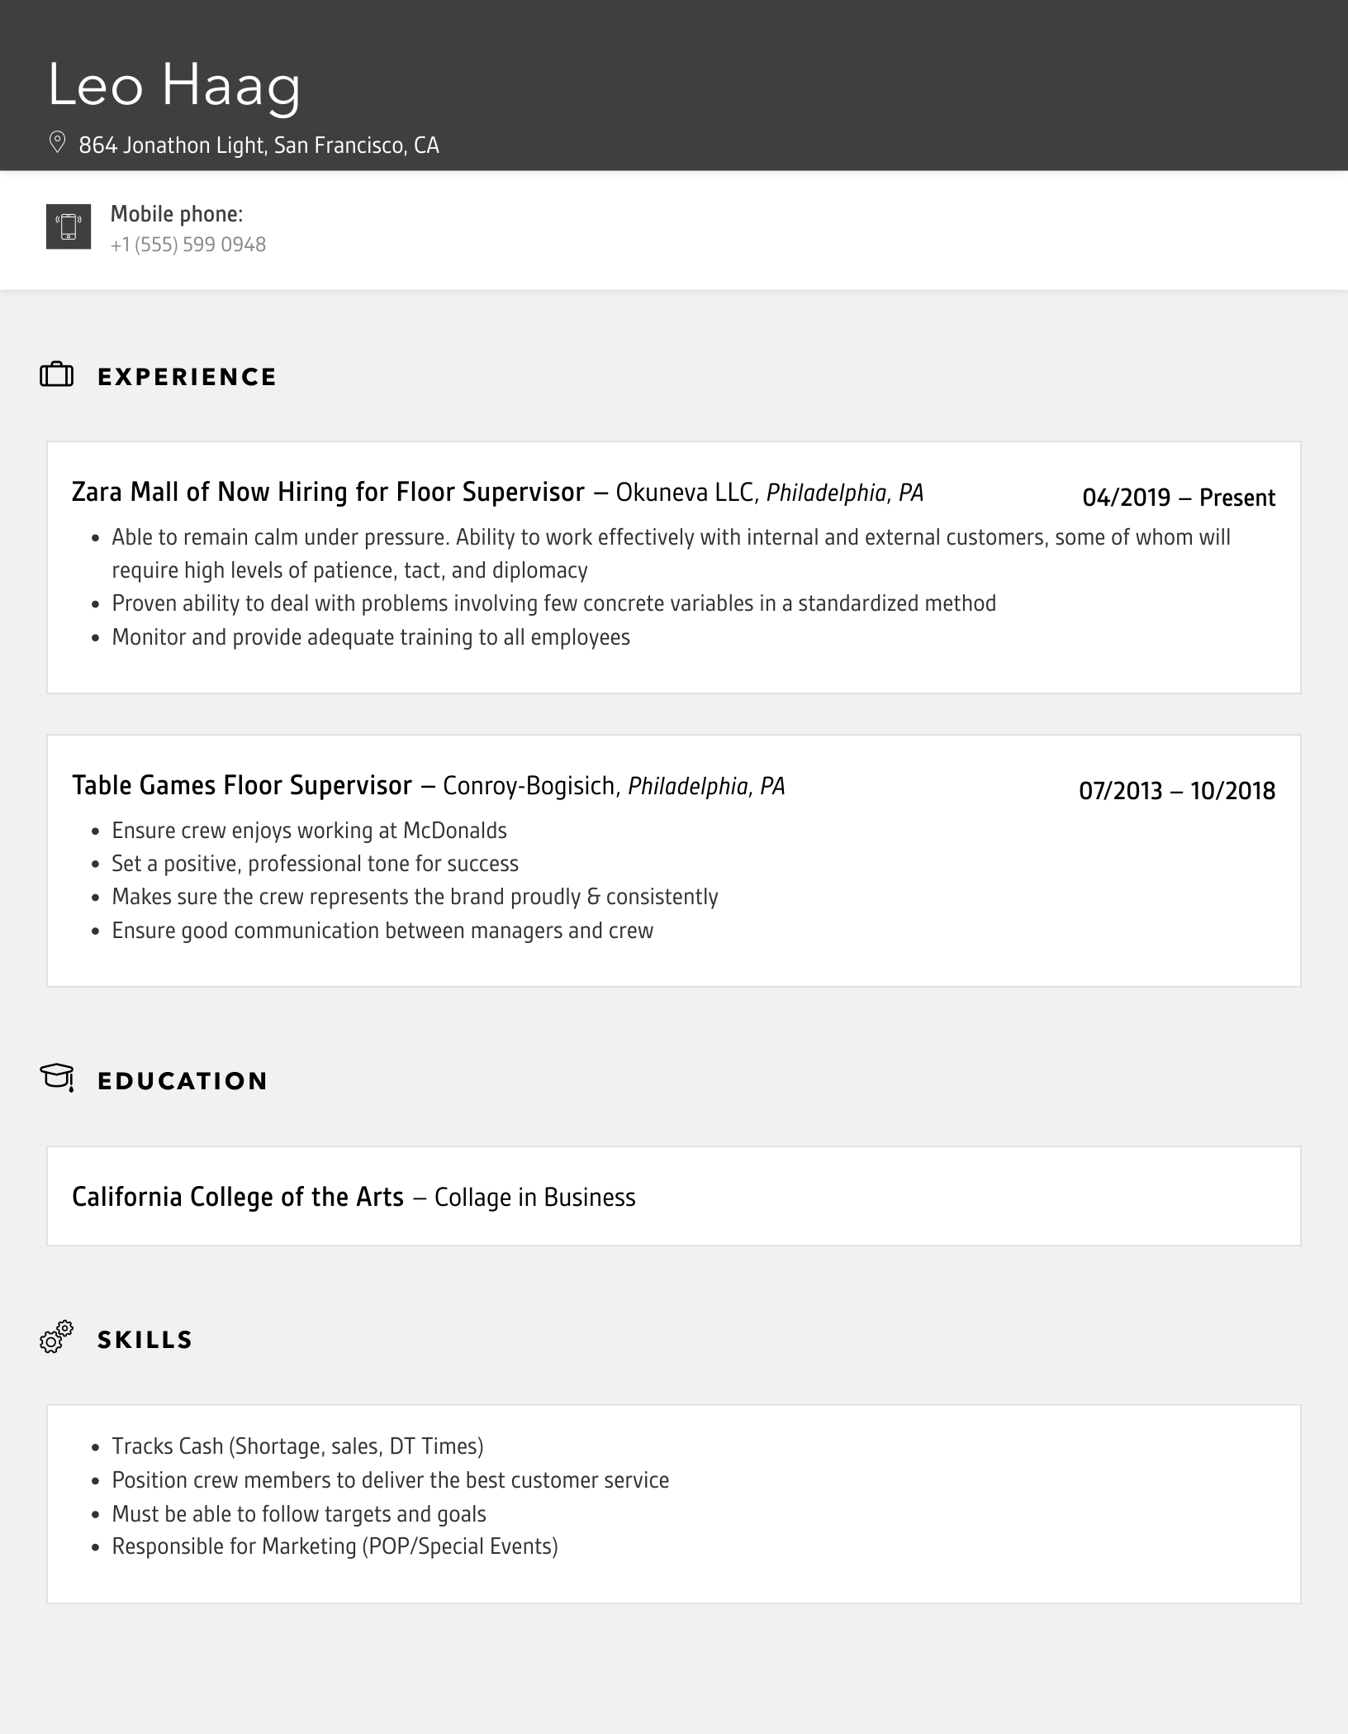This screenshot has height=1734, width=1348.
Task: Click the graduation cap Education icon
Action: [x=57, y=1078]
